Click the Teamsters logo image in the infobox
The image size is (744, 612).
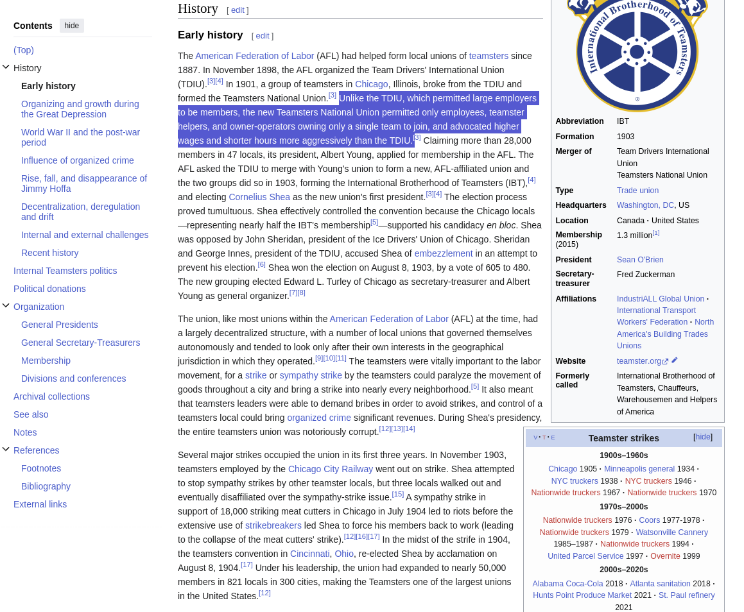click(637, 55)
